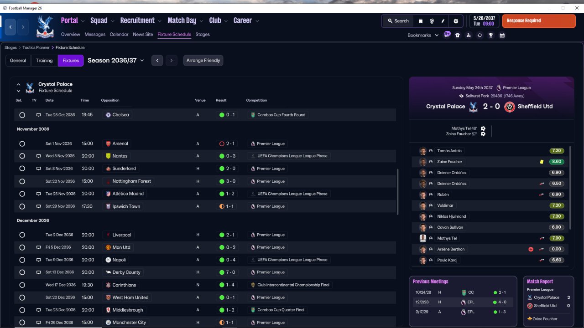This screenshot has width=584, height=328.
Task: Open the messages icon with 9+ badge
Action: point(447,35)
